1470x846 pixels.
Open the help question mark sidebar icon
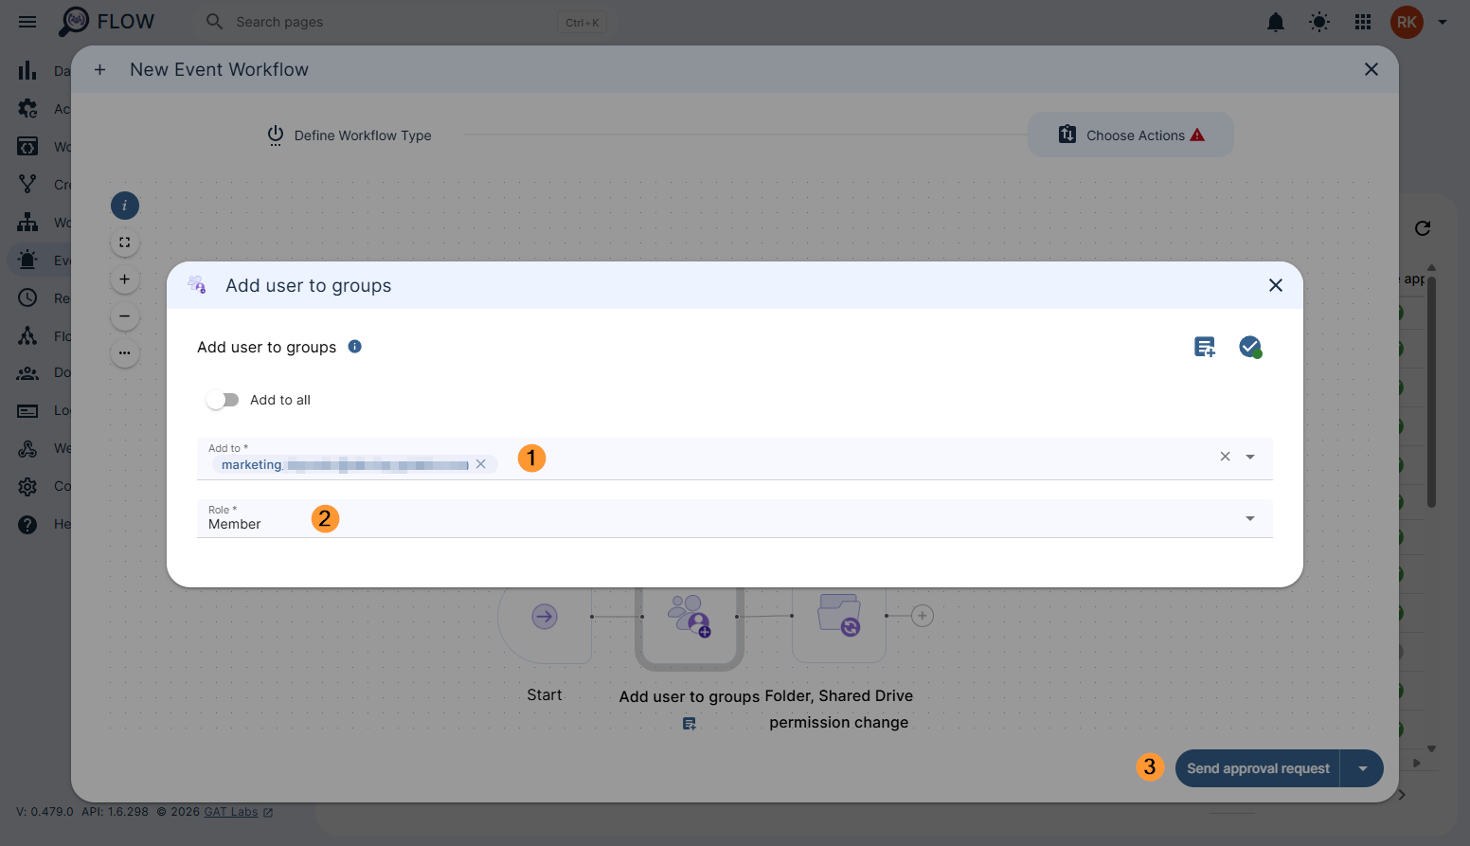27,524
